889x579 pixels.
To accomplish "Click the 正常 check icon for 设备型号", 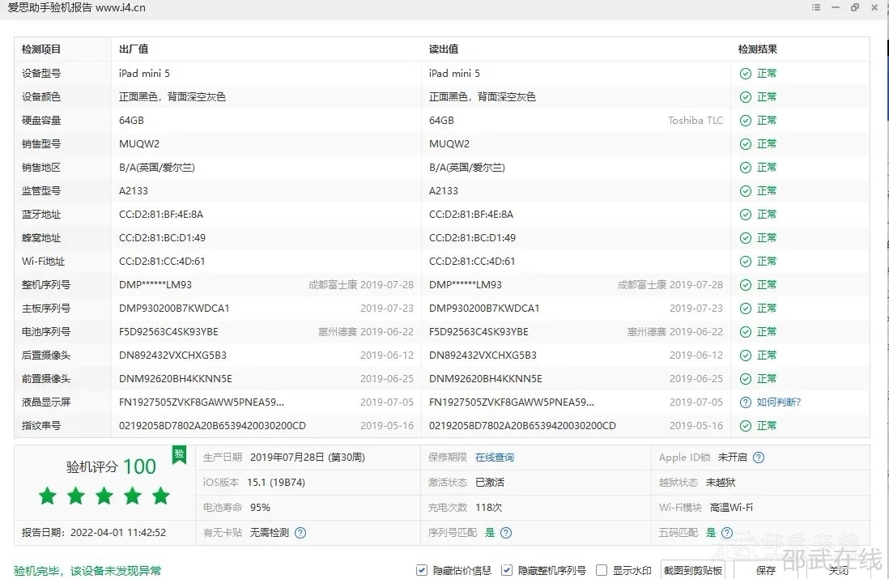I will pyautogui.click(x=746, y=74).
